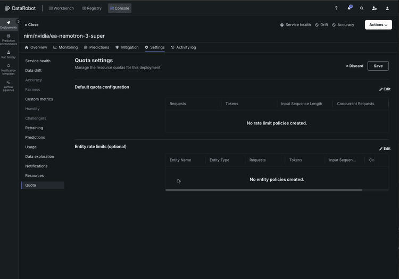Open Challengers settings

[36, 119]
